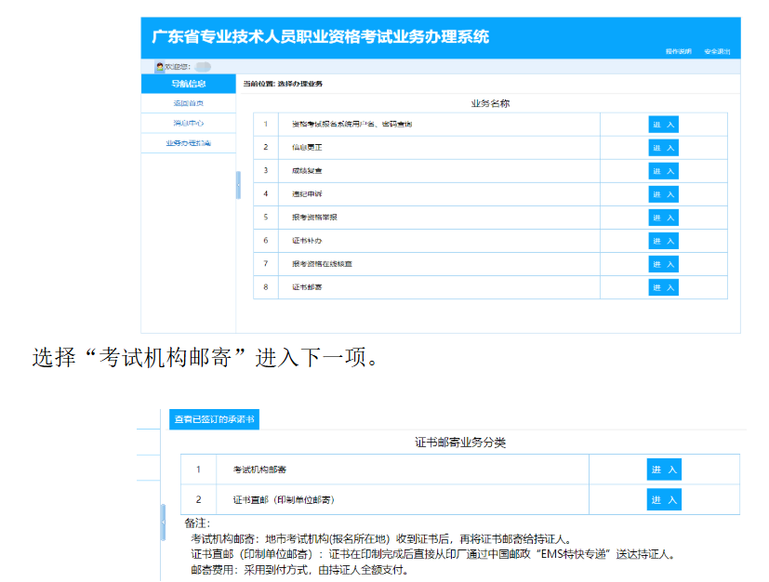The height and width of the screenshot is (582, 769).
Task: Enter 报考资格举报 with its 进入 button
Action: [x=664, y=218]
